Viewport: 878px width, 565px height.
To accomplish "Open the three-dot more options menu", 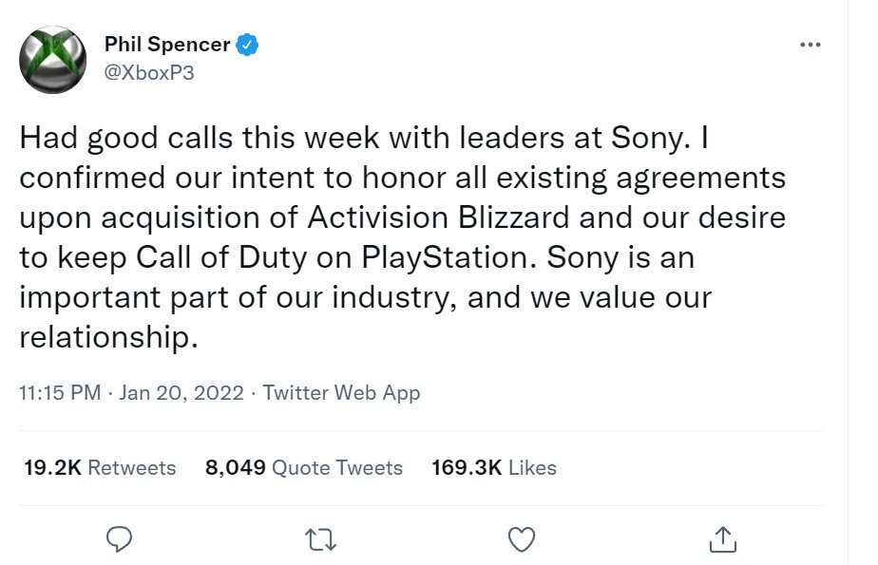I will tap(811, 45).
